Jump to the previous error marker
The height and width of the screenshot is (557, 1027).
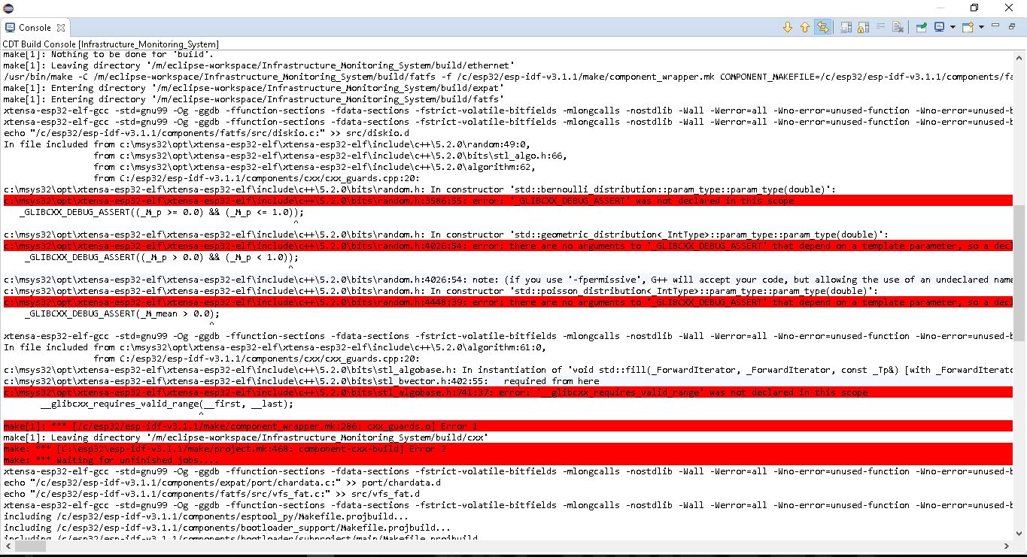pyautogui.click(x=804, y=27)
